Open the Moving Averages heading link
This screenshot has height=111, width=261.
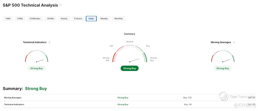221,42
